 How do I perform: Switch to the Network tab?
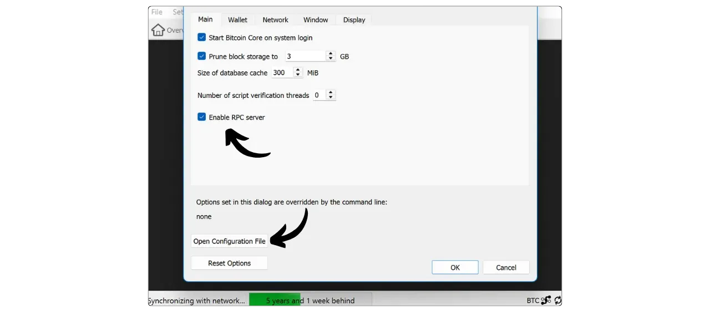275,20
